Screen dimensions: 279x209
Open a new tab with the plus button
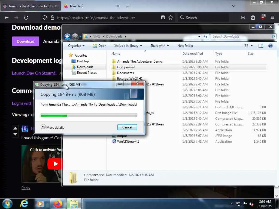coord(128,6)
